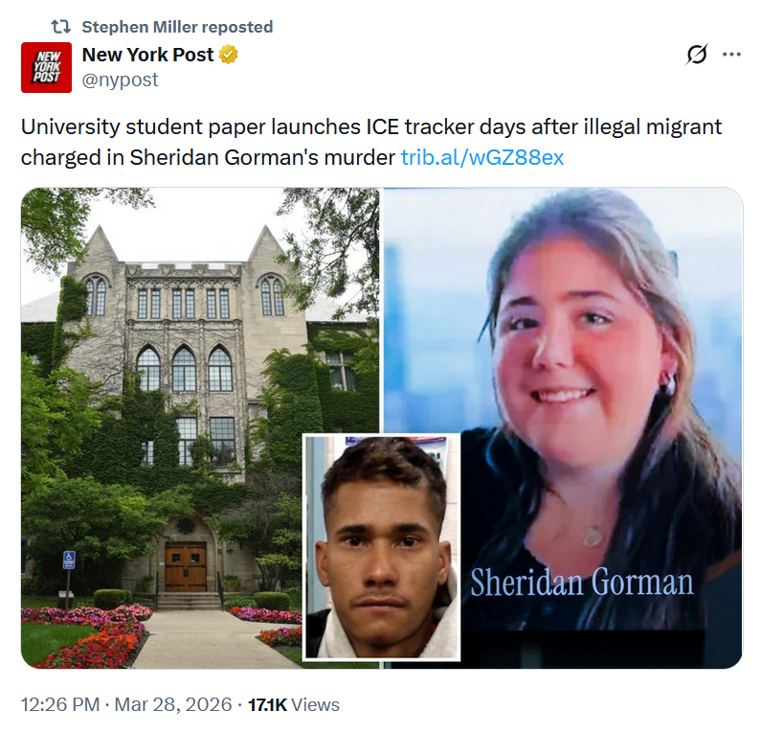Open the three-dot more options menu
This screenshot has height=734, width=761.
(731, 54)
